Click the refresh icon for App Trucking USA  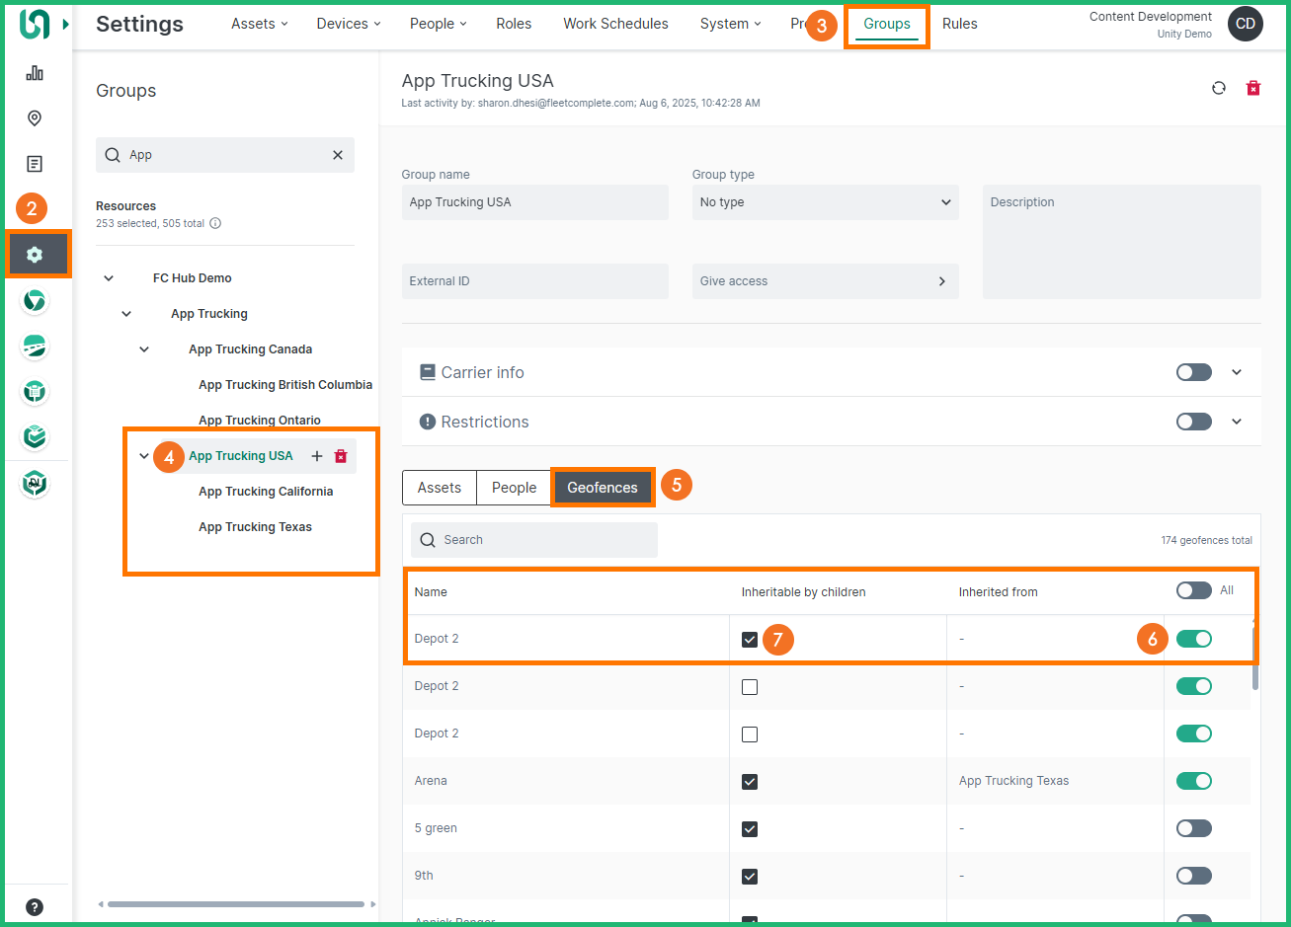pyautogui.click(x=1219, y=88)
